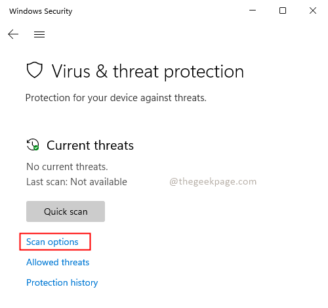Click the Windows Security window title
The height and width of the screenshot is (308, 328).
coord(41,11)
